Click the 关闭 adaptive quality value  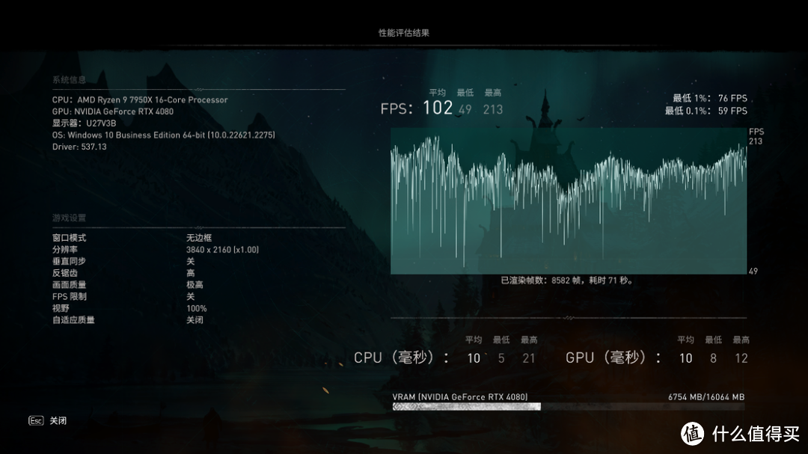[195, 320]
